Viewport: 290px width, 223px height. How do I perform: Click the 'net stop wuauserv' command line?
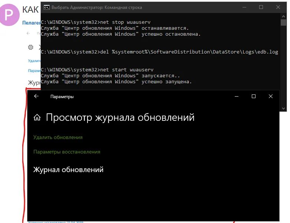[96, 22]
